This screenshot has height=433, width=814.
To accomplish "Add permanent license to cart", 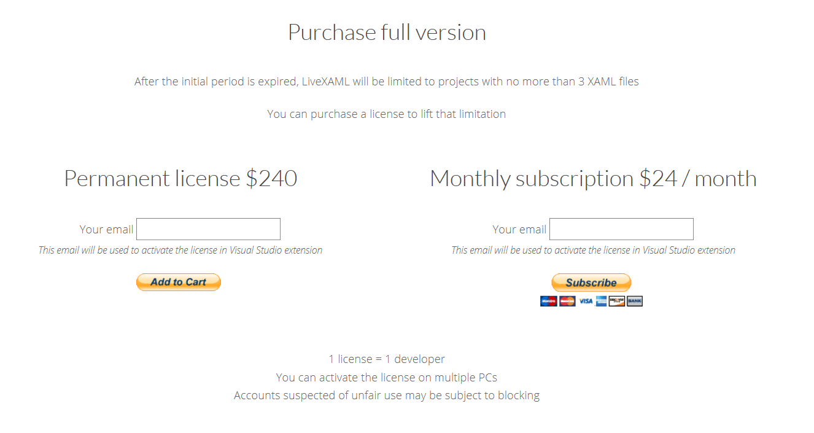I will 179,282.
